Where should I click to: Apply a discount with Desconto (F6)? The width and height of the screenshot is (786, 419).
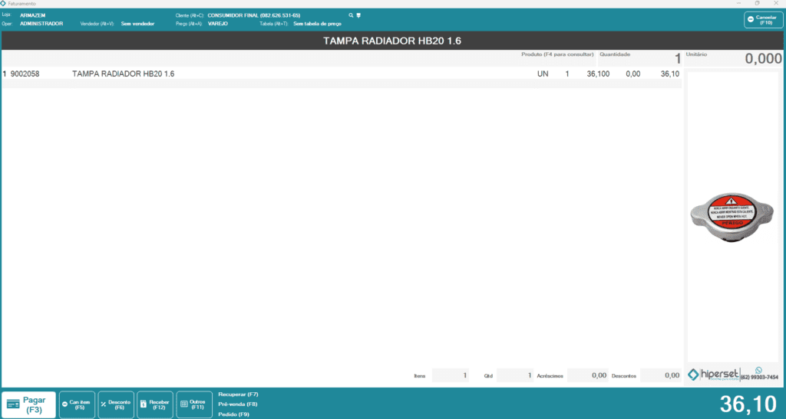click(x=116, y=404)
